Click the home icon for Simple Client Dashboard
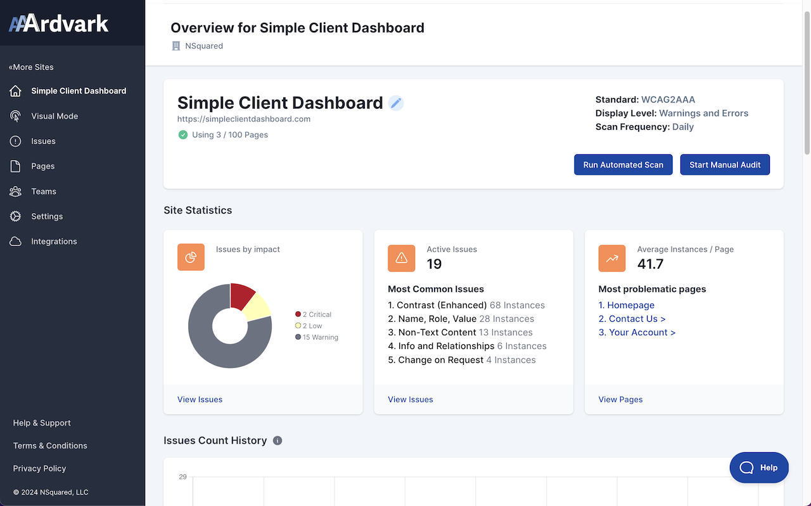This screenshot has height=506, width=811. tap(16, 91)
